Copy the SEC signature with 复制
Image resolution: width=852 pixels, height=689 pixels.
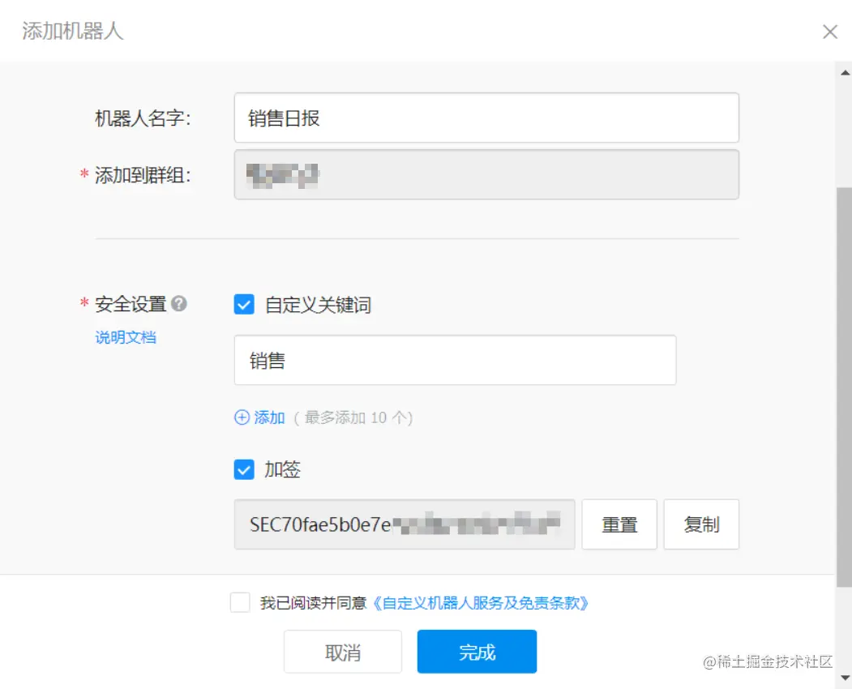point(701,524)
